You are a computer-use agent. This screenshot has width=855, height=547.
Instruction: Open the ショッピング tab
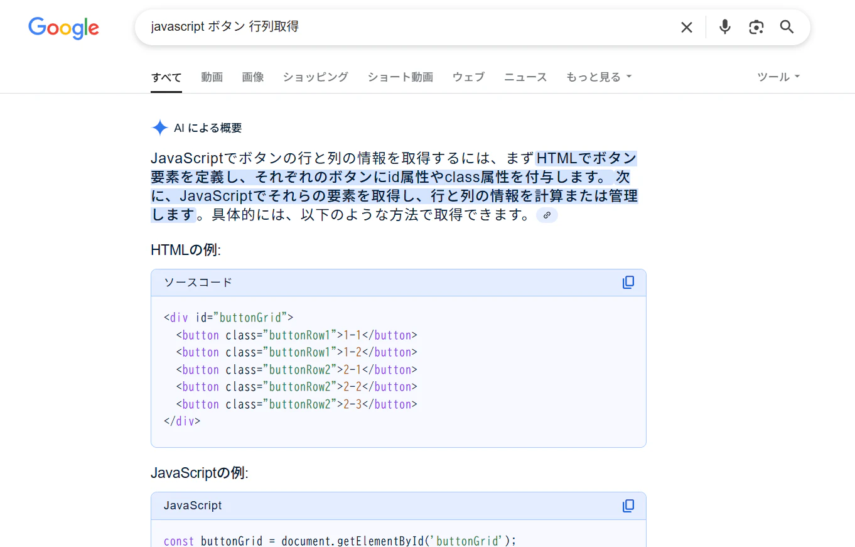[x=316, y=77]
